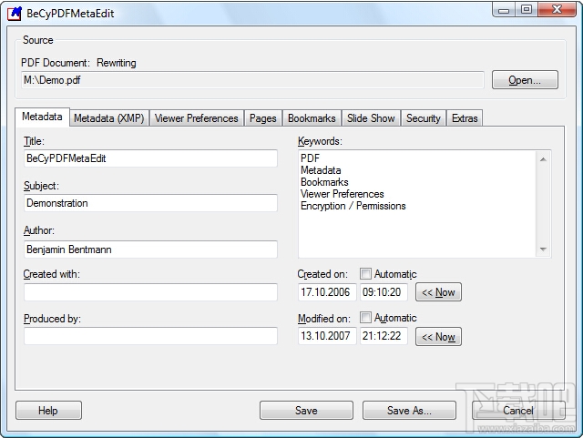
Task: Click the Keywords scrollbar down arrow
Action: 543,250
